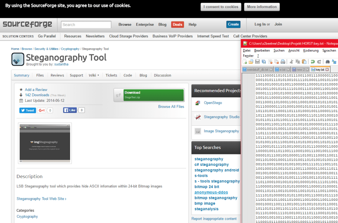
Task: Click More information cookie button
Action: pos(262,7)
